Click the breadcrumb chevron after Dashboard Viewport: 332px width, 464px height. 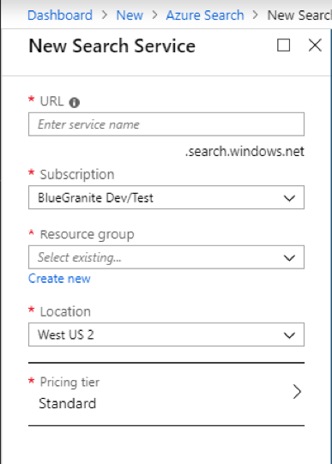click(x=105, y=15)
